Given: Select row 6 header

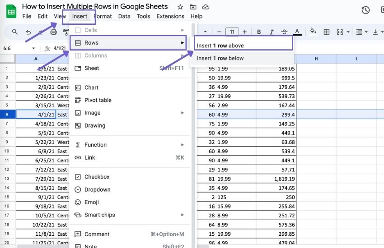Looking at the screenshot, I should (x=7, y=115).
